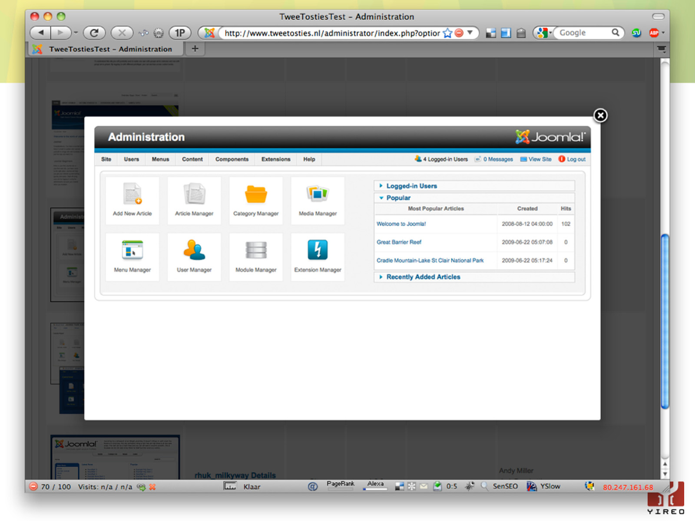Open the Extensions menu
This screenshot has width=695, height=521.
[x=276, y=159]
